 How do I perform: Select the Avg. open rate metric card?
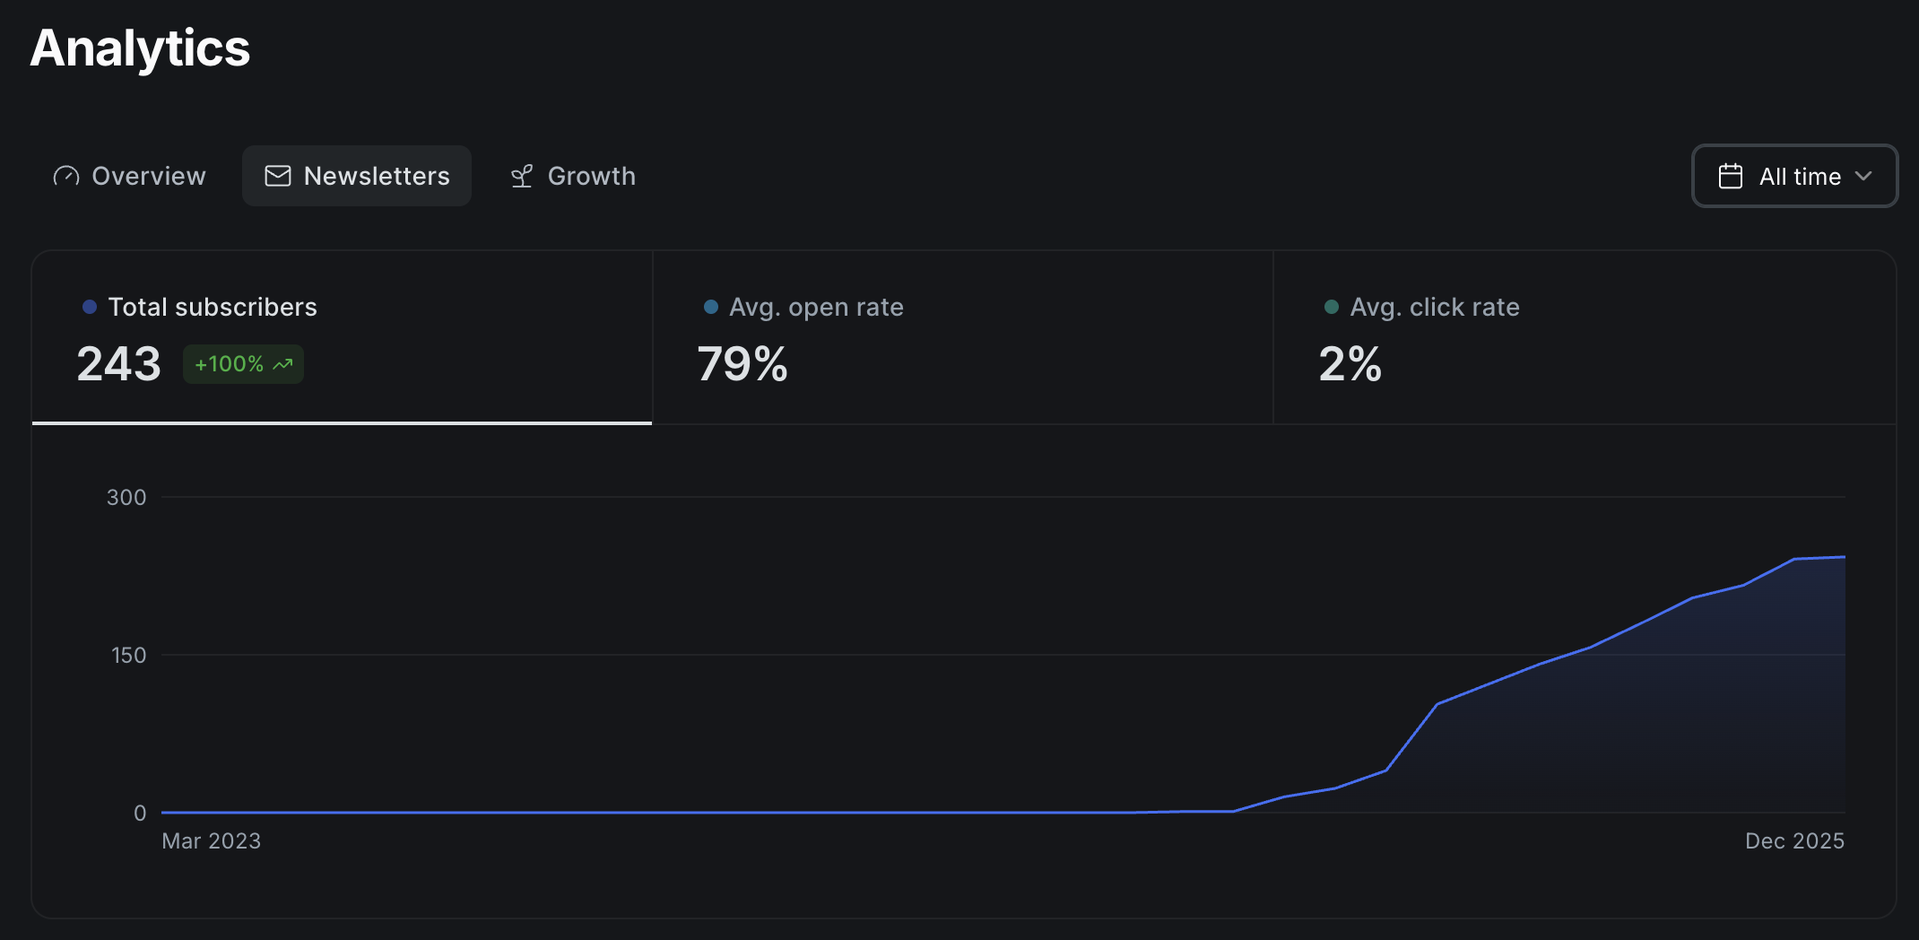(962, 336)
